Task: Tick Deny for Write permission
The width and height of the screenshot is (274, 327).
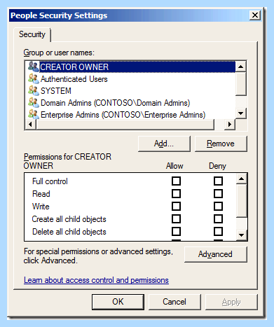Action: coord(218,206)
